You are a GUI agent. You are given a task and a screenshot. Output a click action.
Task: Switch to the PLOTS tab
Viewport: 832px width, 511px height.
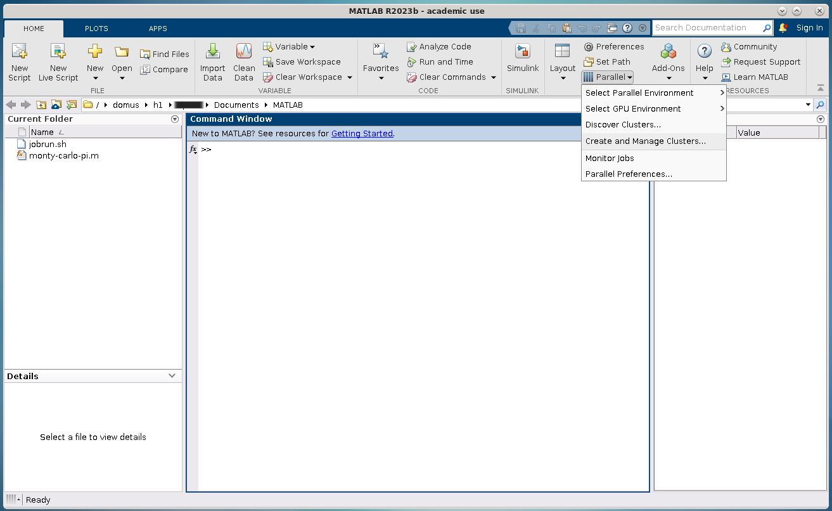point(96,29)
